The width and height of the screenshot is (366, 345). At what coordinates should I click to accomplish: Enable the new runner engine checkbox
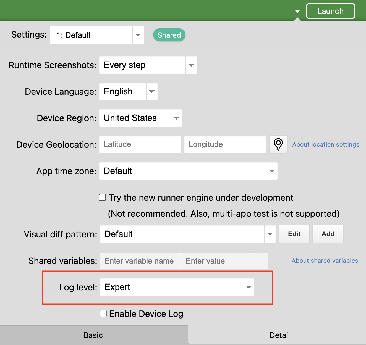pyautogui.click(x=102, y=197)
